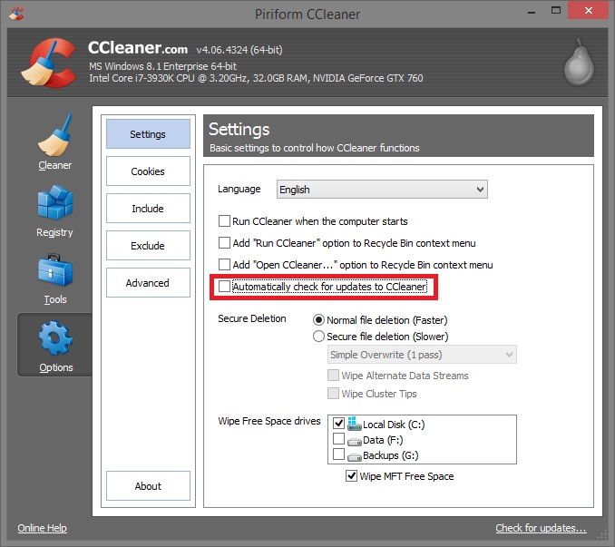Click the Backups (G:) drive icon
Image resolution: width=615 pixels, height=547 pixels.
click(x=355, y=457)
